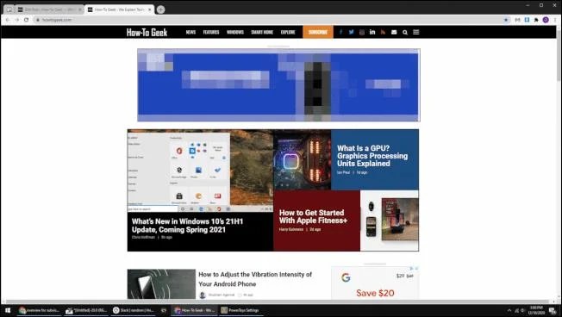Open Chrome three-dot menu
The width and height of the screenshot is (562, 317).
556,20
